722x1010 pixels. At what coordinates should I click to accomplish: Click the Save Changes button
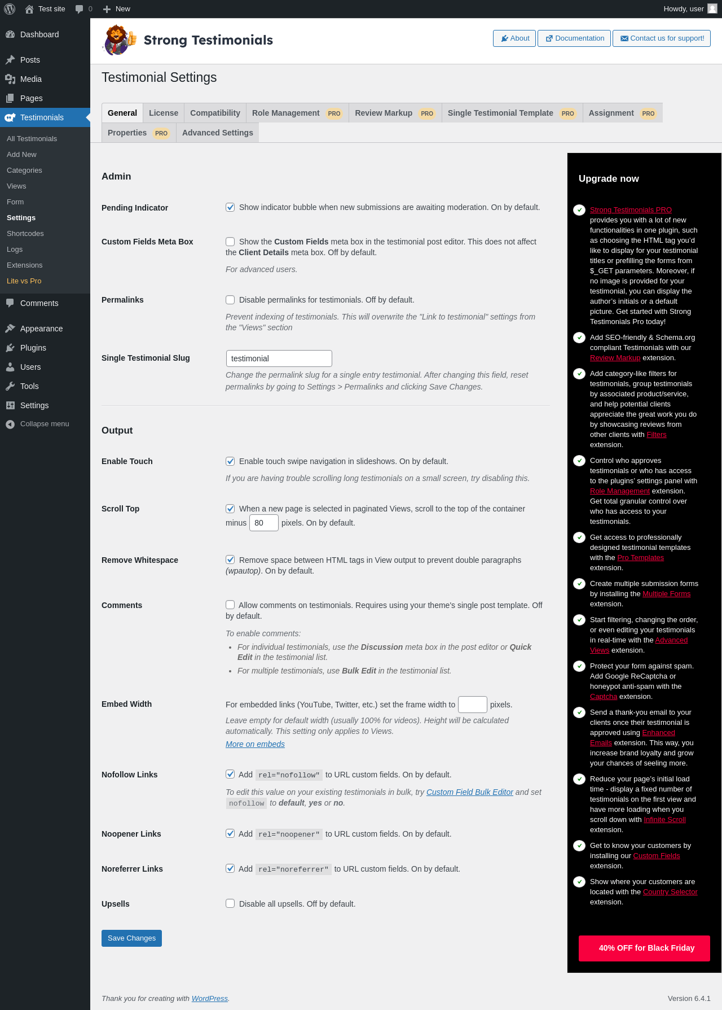(131, 938)
